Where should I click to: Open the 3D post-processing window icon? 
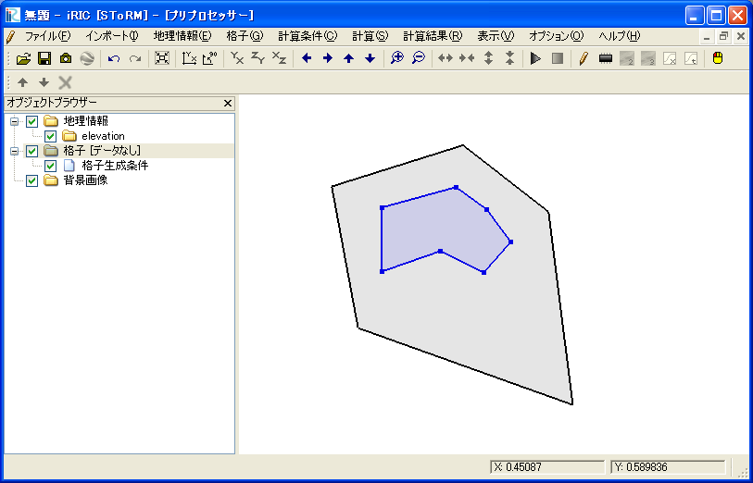647,58
